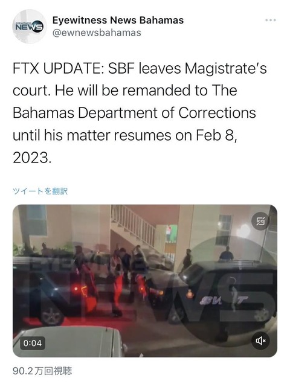Image resolution: width=290 pixels, height=384 pixels.
Task: Click the white car at video bottom
Action: (70, 342)
